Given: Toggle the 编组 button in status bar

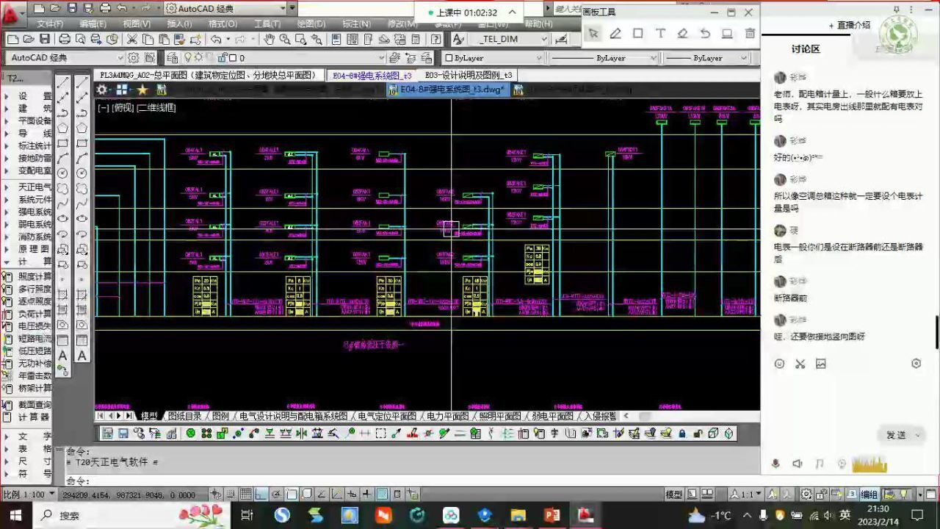Looking at the screenshot, I should 869,494.
